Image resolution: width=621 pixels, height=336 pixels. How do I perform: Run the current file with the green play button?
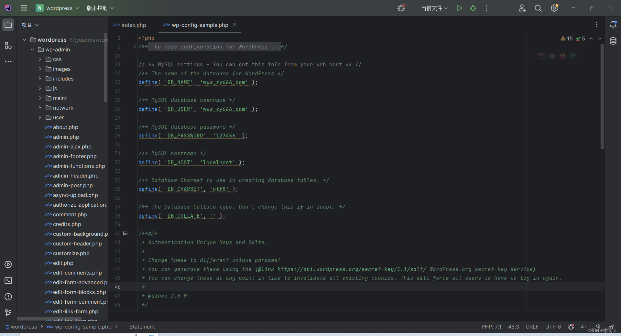point(459,8)
